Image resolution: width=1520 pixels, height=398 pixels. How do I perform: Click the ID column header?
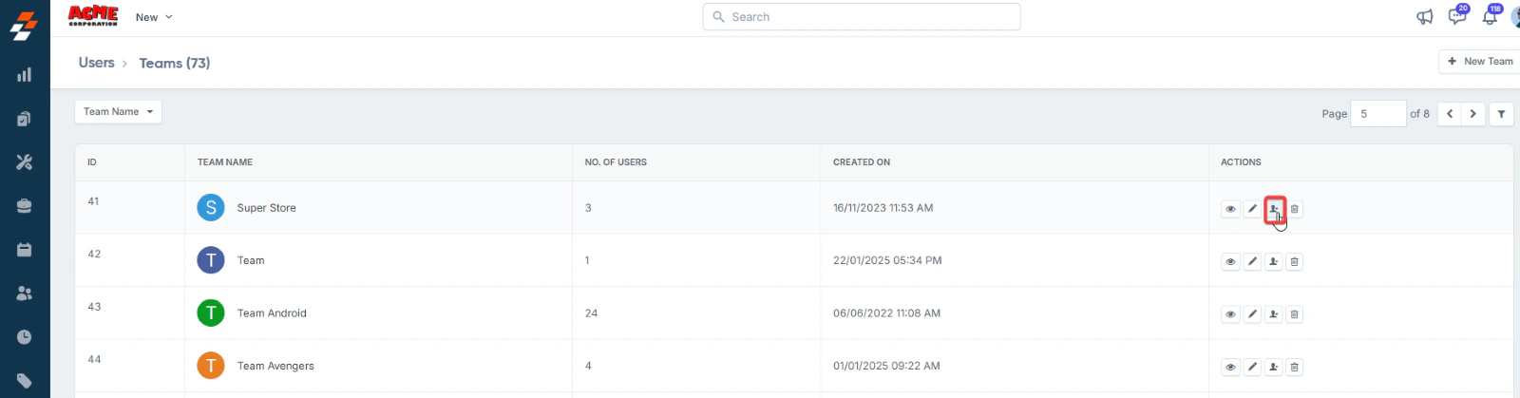click(92, 162)
